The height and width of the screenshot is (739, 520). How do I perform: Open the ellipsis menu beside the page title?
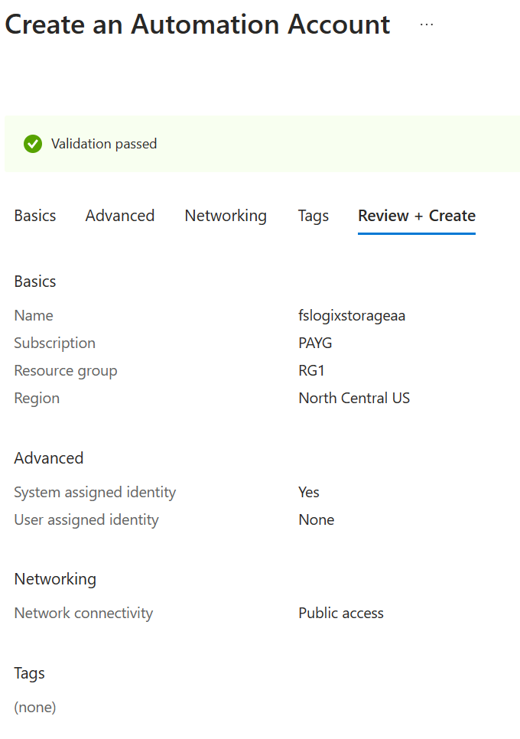coord(427,24)
